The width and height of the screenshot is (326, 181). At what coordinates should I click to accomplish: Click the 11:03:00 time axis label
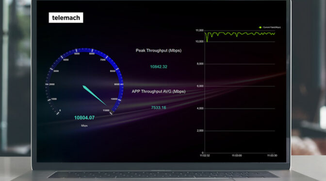237,156
